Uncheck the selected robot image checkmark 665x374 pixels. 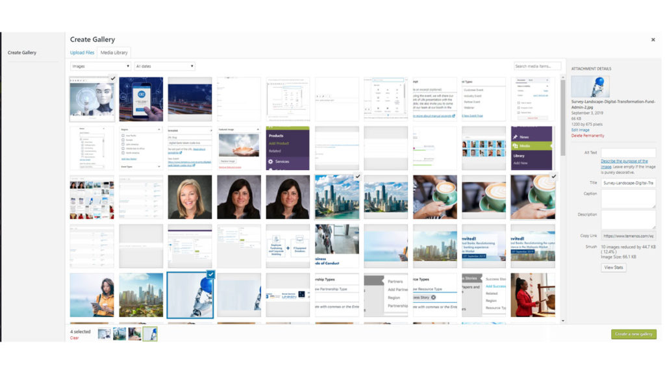pyautogui.click(x=112, y=79)
